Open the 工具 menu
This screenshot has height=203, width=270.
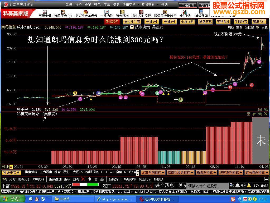107,5
